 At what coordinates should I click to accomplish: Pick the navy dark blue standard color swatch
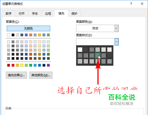coord(44,65)
